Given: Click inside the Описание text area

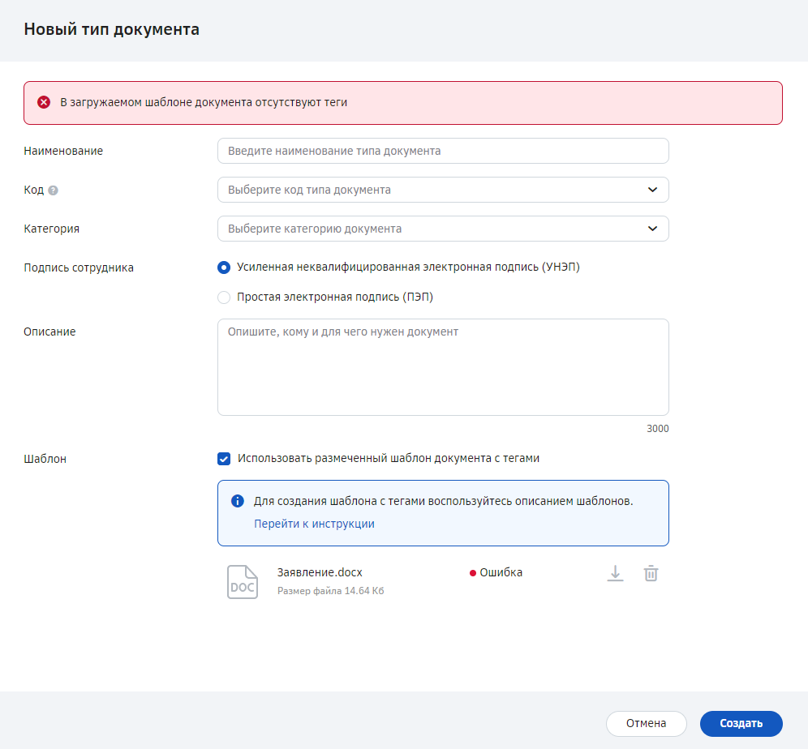Looking at the screenshot, I should (443, 367).
